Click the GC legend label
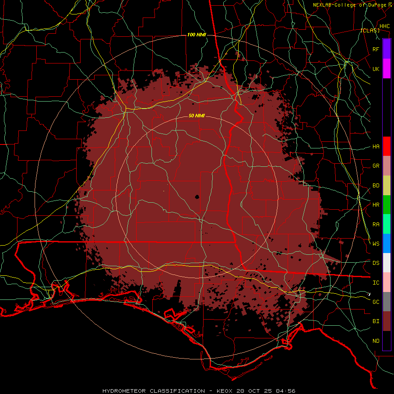This screenshot has height=394, width=394. pos(376,302)
